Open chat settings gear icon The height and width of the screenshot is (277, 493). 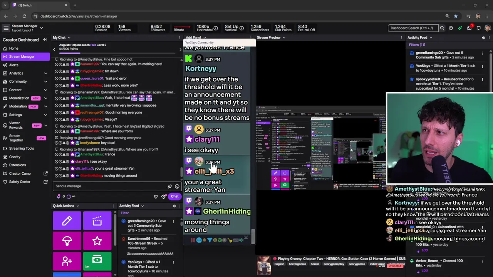click(164, 197)
